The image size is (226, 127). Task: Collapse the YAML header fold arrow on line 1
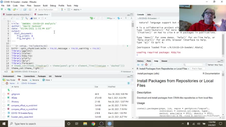click(10, 21)
